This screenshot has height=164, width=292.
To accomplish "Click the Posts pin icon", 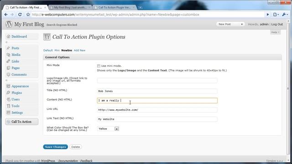I will pos(8,48).
